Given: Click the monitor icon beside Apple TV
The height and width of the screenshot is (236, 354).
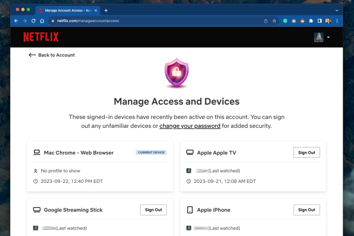Looking at the screenshot, I should [190, 152].
